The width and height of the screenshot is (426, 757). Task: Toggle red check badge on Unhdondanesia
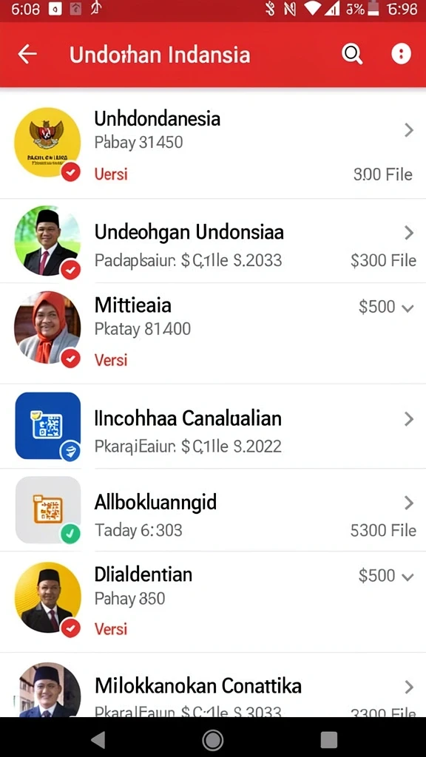[x=70, y=172]
